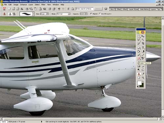Select the Eraser tool in toolbox
164x123 pixels.
coord(139,58)
